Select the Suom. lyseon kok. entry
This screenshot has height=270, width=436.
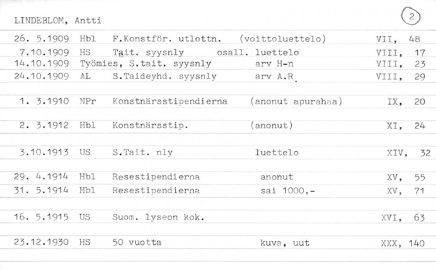tap(158, 218)
